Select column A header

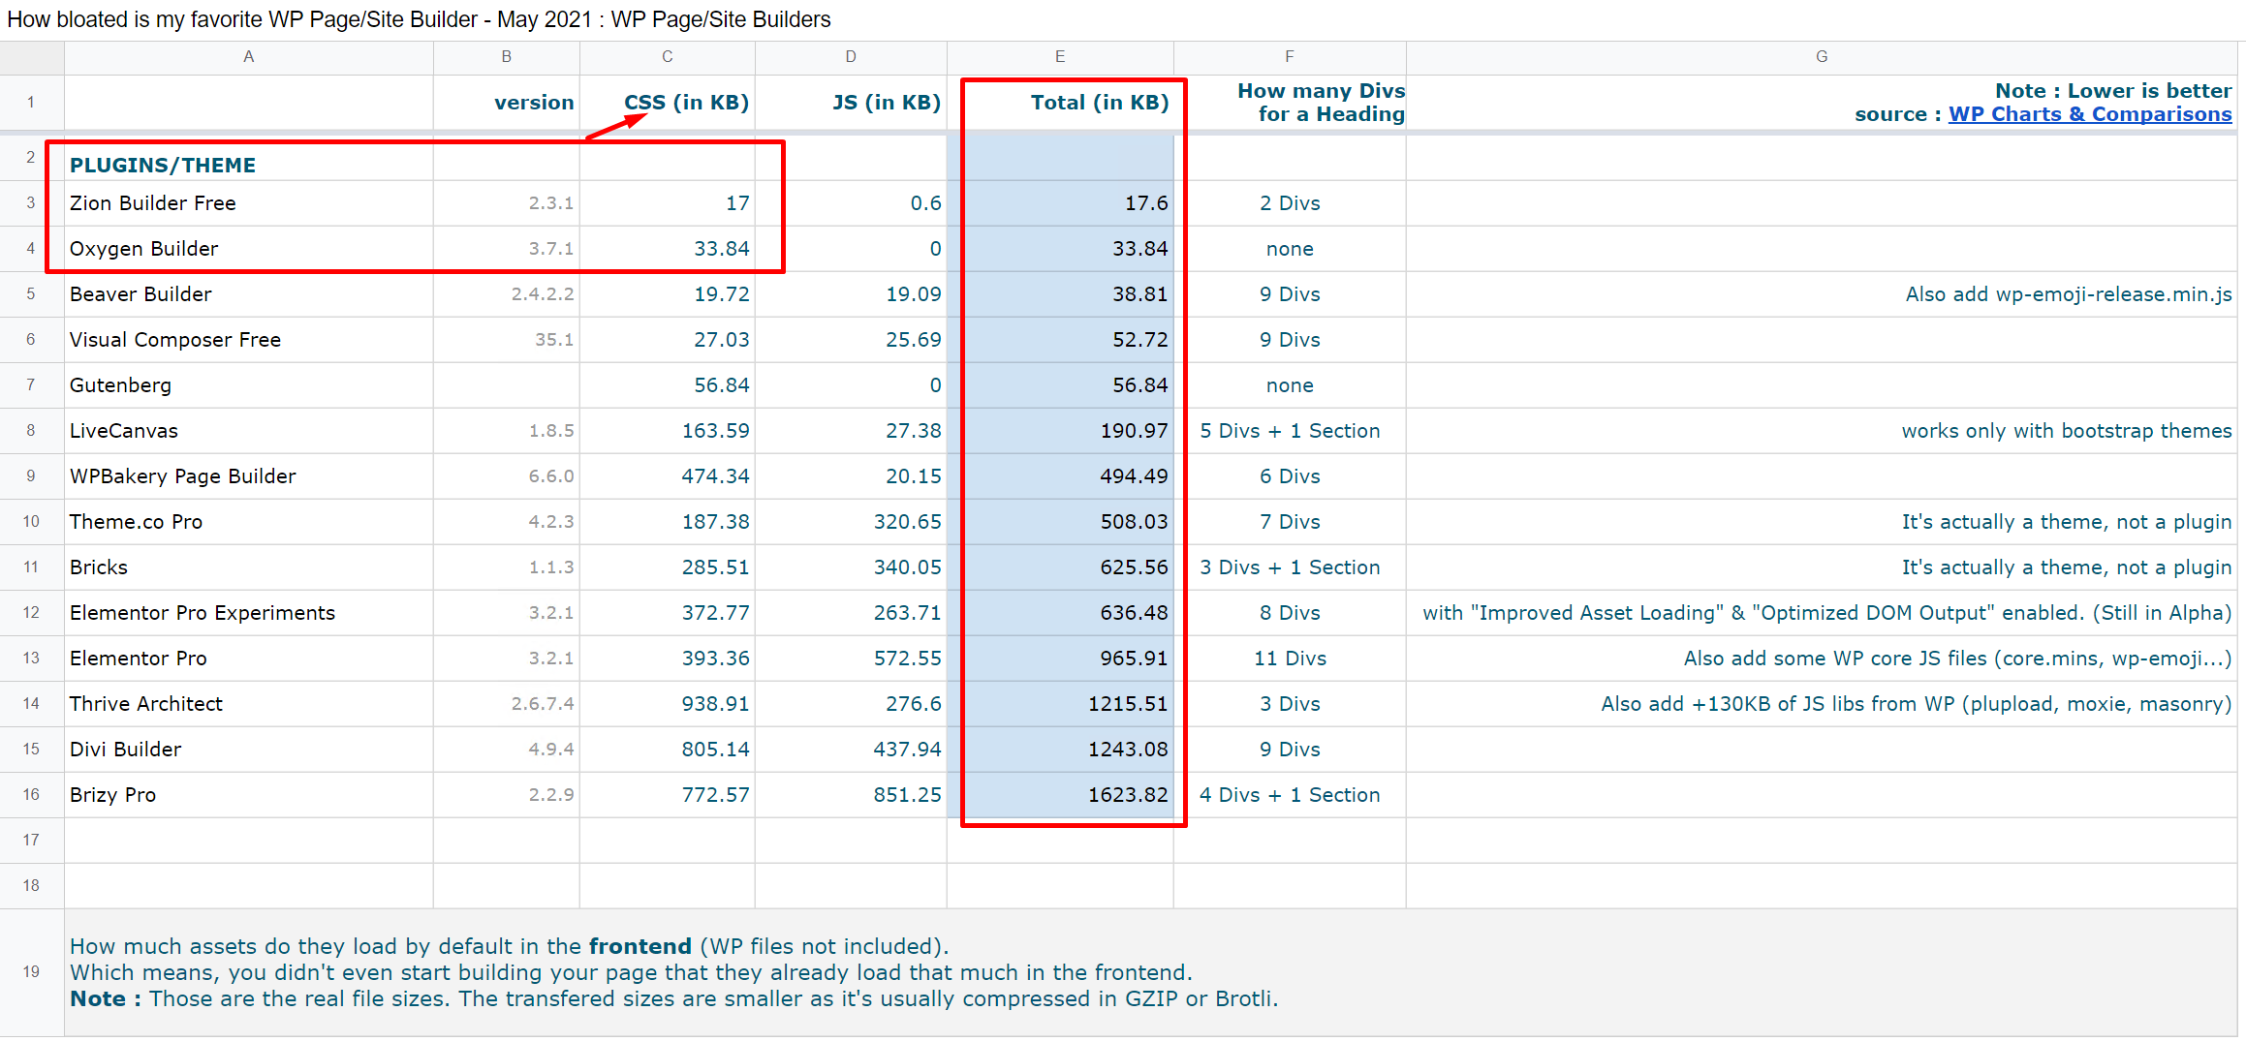click(249, 57)
